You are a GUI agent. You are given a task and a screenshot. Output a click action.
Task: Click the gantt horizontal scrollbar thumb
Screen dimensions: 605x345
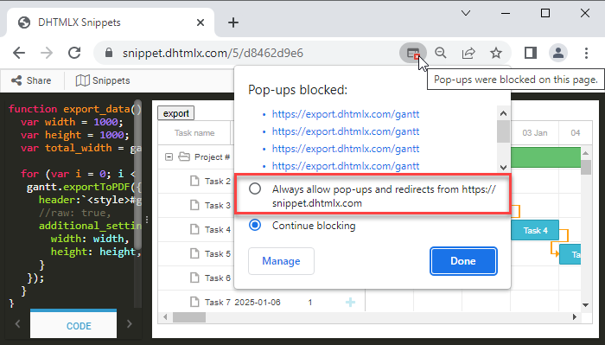click(x=189, y=317)
